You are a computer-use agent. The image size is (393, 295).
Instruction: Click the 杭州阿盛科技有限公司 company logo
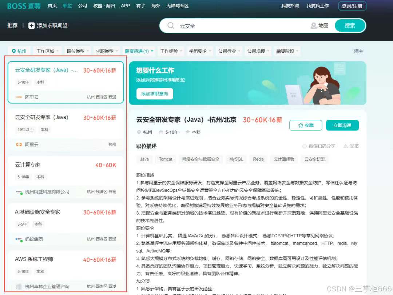coord(19,192)
